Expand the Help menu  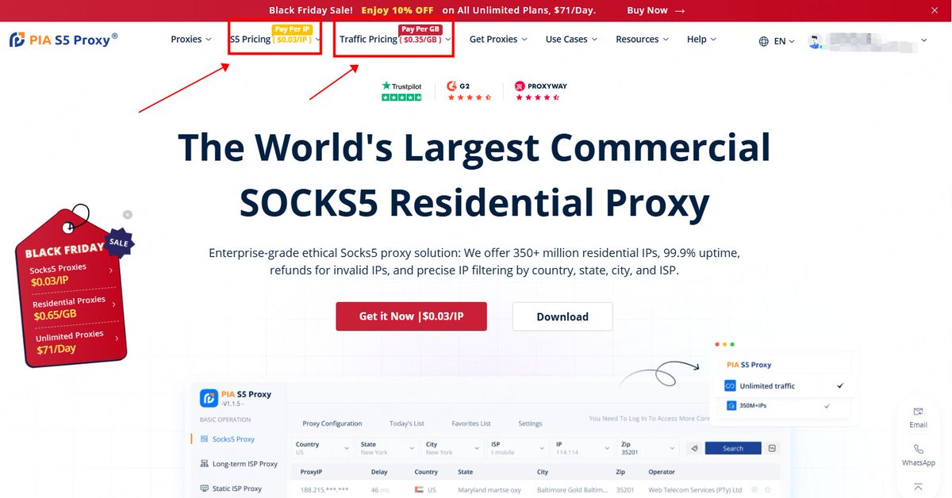(x=701, y=39)
